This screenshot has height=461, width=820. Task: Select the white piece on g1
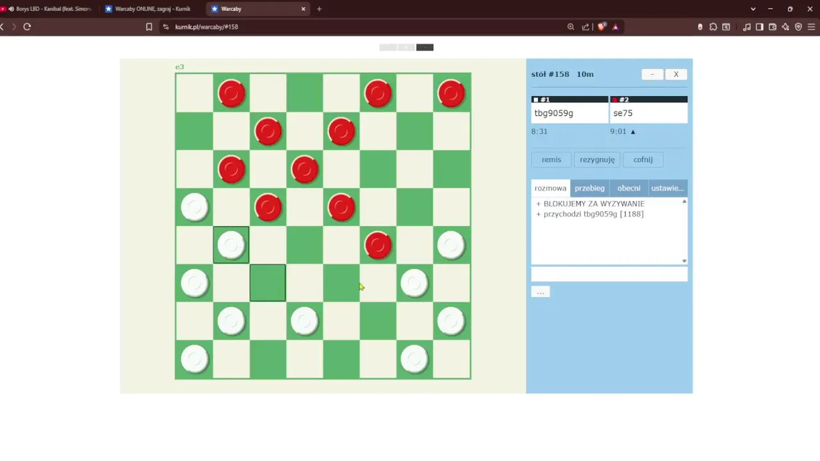pos(414,359)
